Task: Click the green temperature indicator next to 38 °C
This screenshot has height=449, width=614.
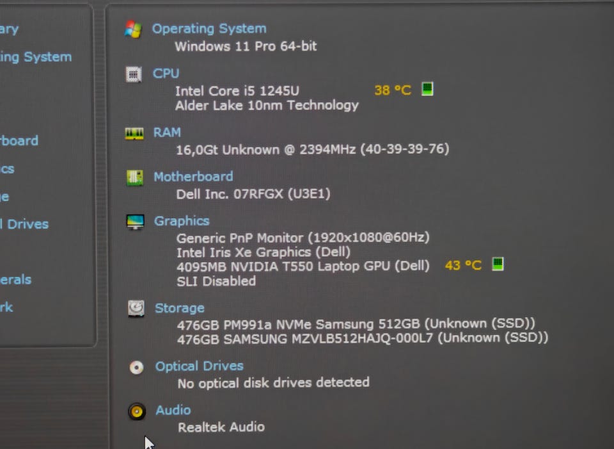Action: [427, 88]
